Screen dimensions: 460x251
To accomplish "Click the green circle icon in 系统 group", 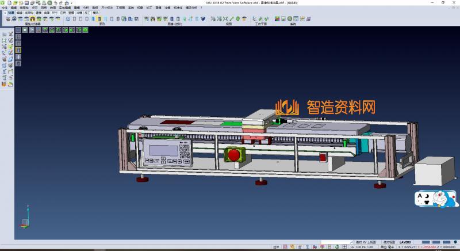I will (290, 19).
